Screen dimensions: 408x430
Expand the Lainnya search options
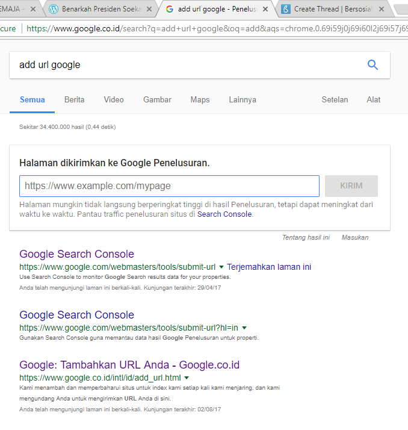click(243, 99)
